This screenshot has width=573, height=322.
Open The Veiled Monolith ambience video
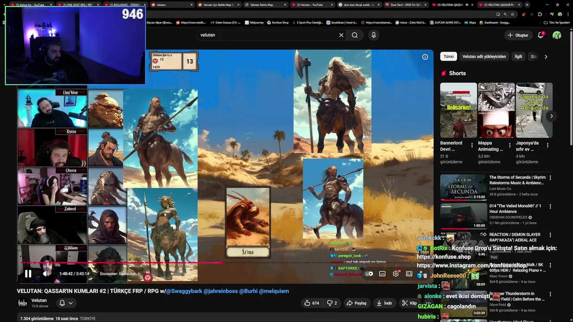(x=463, y=216)
